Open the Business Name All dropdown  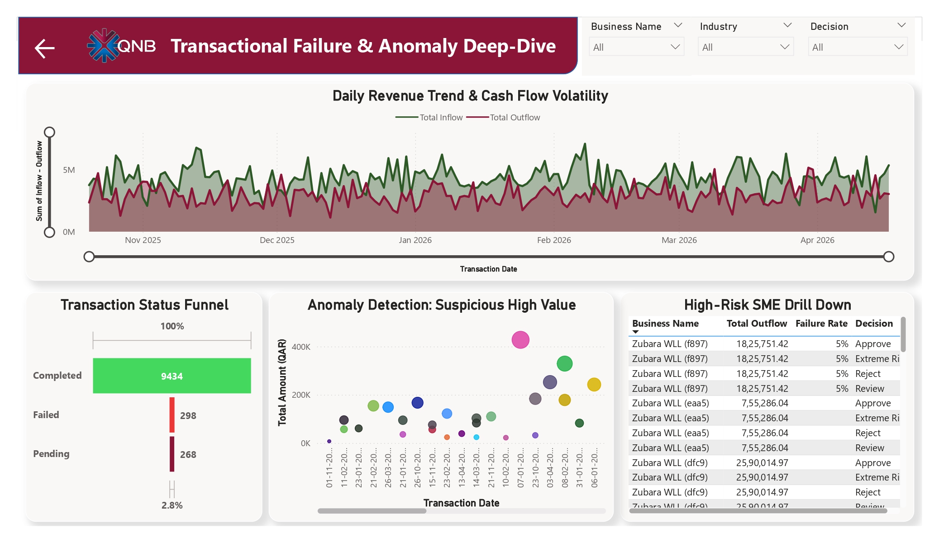pyautogui.click(x=636, y=47)
